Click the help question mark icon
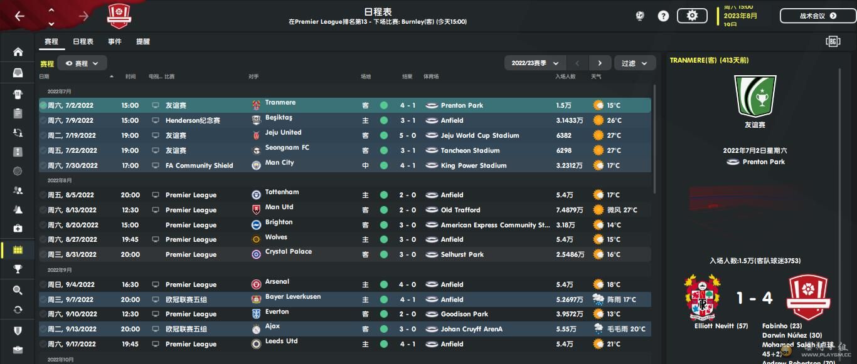The image size is (857, 364). click(x=663, y=16)
